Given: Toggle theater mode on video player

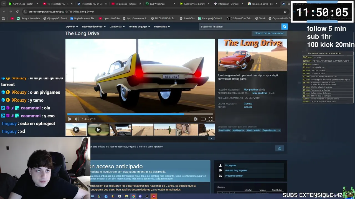Looking at the screenshot, I should tap(203, 119).
